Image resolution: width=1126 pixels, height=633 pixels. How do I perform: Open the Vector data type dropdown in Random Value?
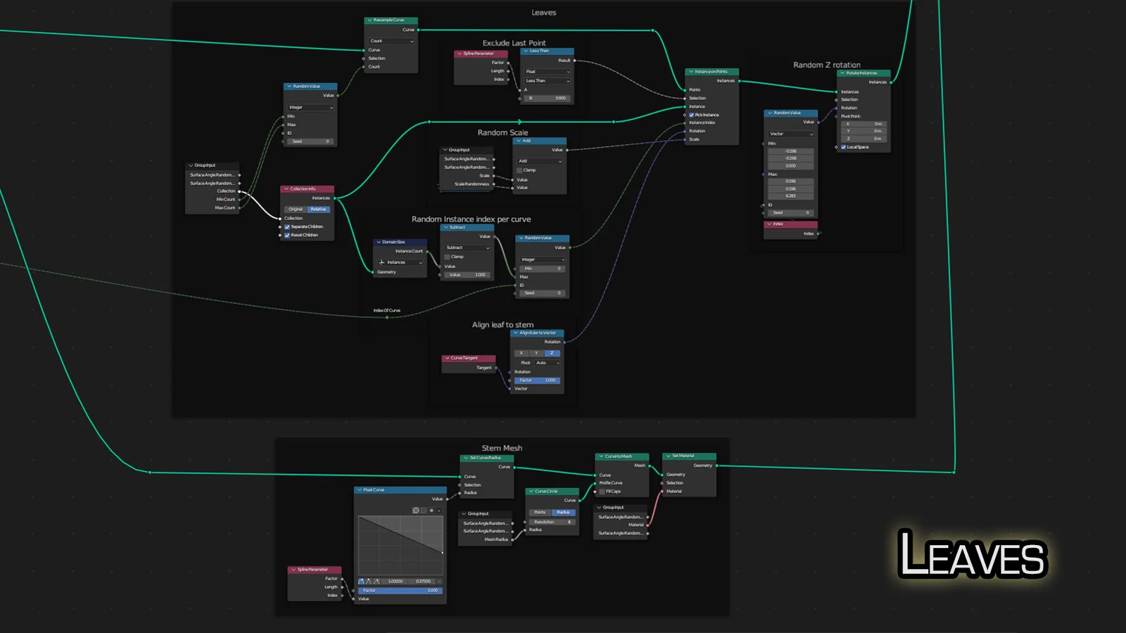coord(790,134)
